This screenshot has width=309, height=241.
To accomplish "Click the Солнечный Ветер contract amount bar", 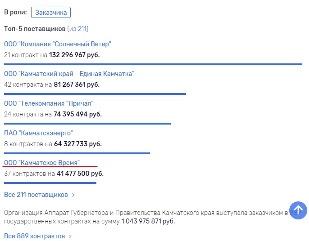I will click(153, 64).
